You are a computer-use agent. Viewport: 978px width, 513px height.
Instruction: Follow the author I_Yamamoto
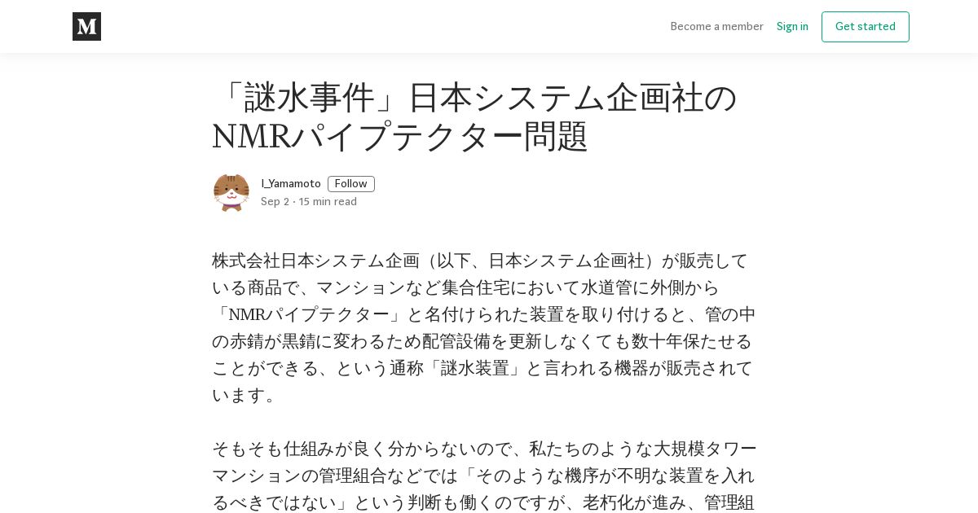click(351, 184)
